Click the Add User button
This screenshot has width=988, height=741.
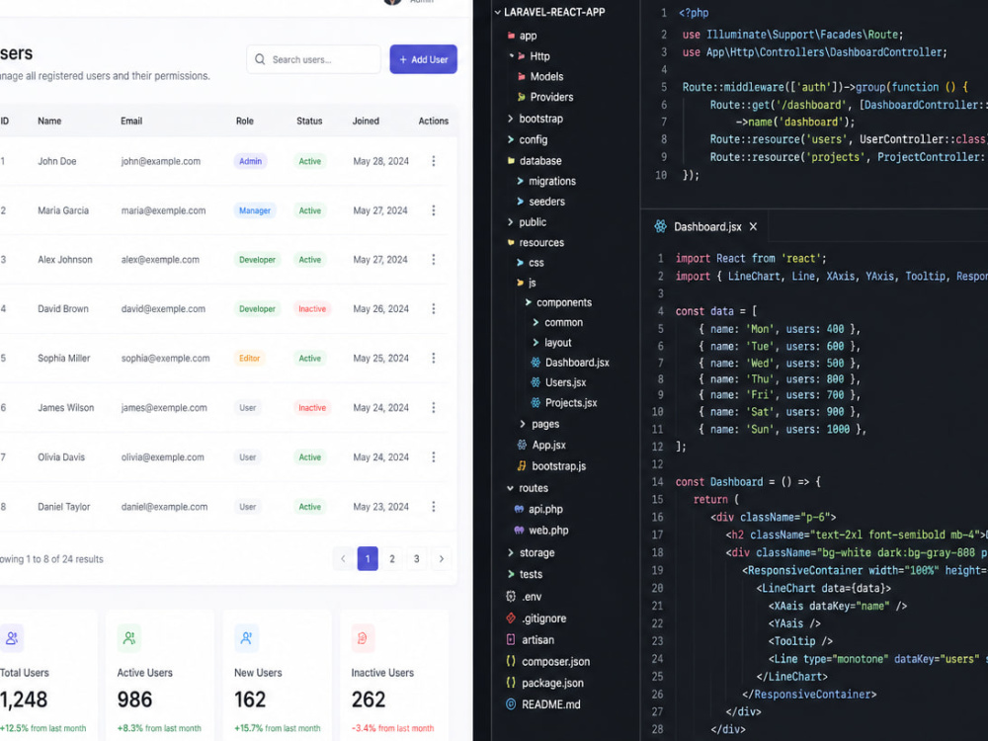[x=423, y=59]
